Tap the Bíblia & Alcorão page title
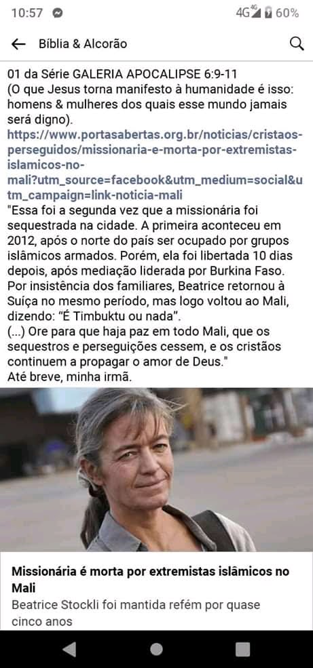Viewport: 313px width, 668px height. coord(83,44)
